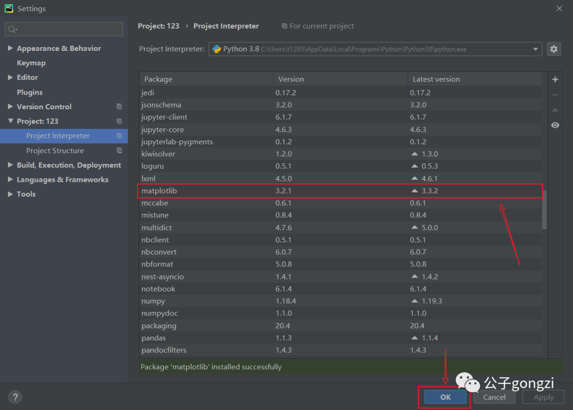Expand Build, Execution, Deployment section
Screen dimensions: 573x410
(10, 165)
